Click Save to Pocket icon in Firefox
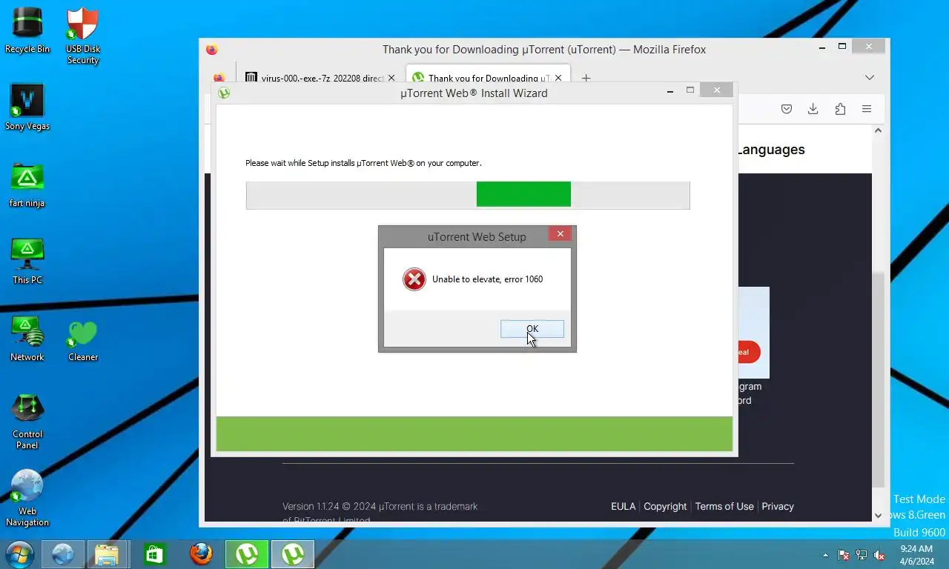The height and width of the screenshot is (569, 949). tap(787, 109)
